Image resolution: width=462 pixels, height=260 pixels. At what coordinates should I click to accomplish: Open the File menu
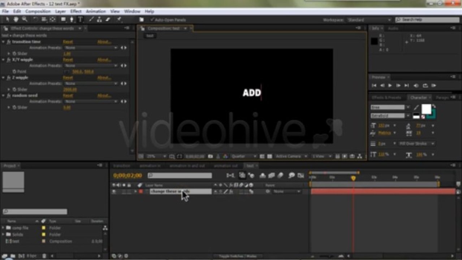click(x=5, y=11)
